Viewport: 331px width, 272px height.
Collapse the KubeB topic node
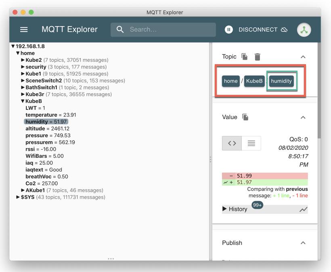tap(23, 101)
